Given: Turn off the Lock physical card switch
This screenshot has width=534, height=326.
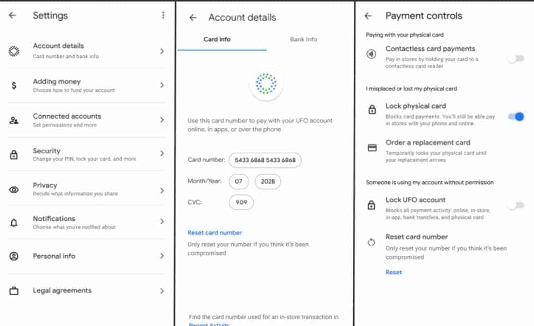Looking at the screenshot, I should (516, 117).
